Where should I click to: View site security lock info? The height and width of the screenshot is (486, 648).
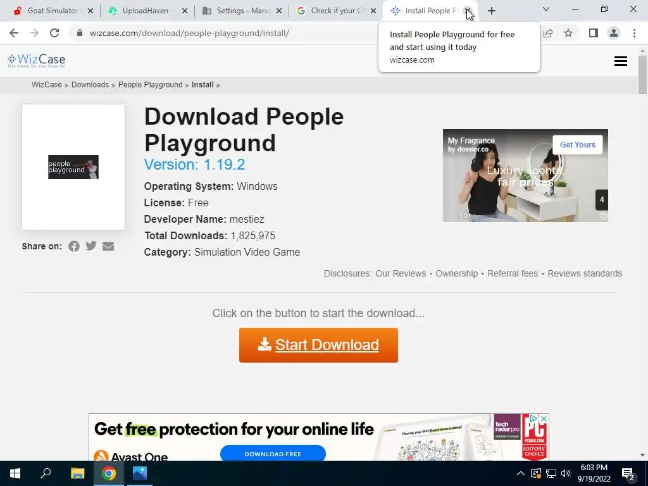pos(80,33)
